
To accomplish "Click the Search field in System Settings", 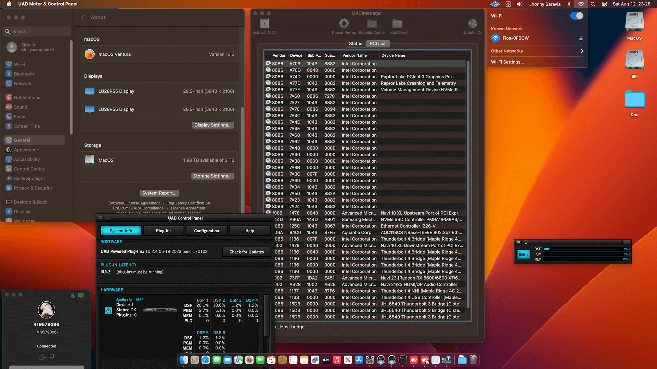I will 37,31.
